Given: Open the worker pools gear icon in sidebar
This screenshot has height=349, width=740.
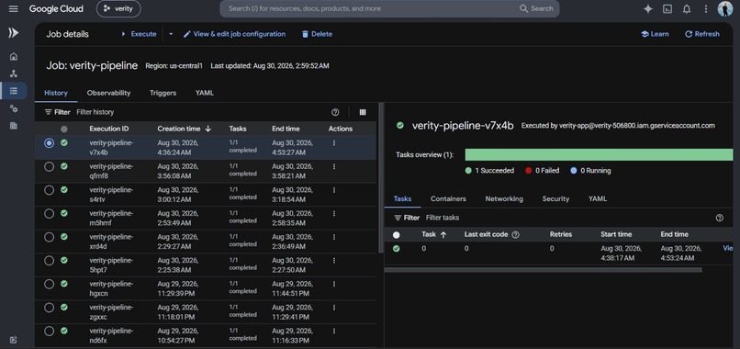Looking at the screenshot, I should [x=14, y=108].
